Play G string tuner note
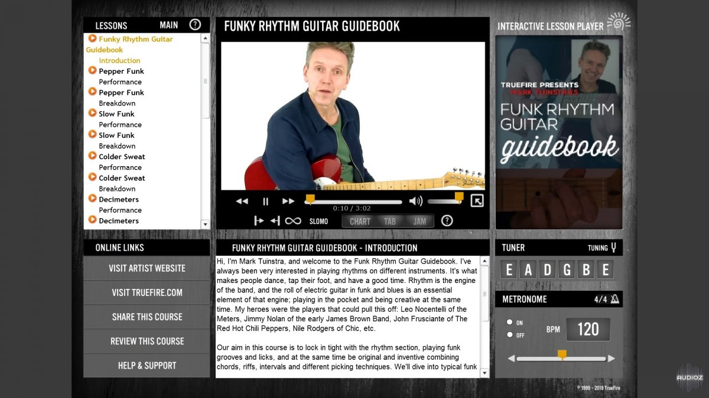 coord(567,270)
